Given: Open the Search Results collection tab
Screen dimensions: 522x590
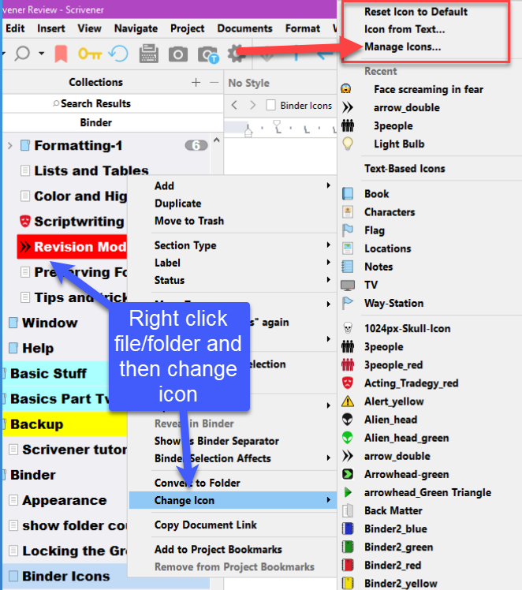Looking at the screenshot, I should (x=113, y=103).
